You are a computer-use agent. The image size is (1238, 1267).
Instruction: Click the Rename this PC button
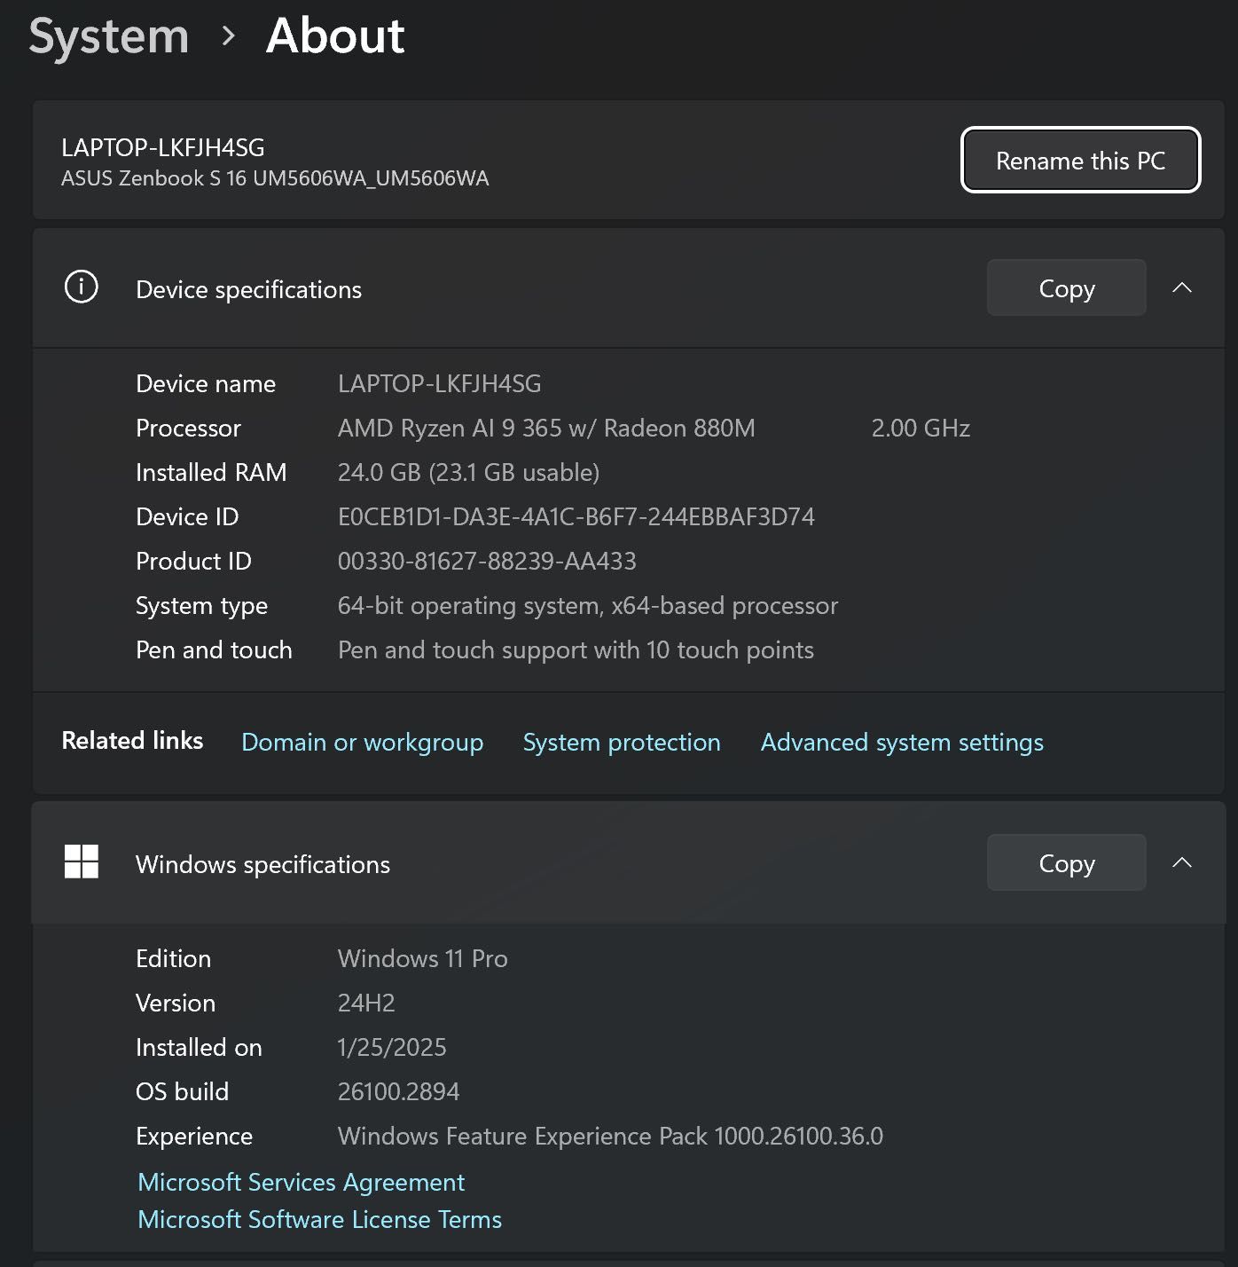(x=1080, y=161)
